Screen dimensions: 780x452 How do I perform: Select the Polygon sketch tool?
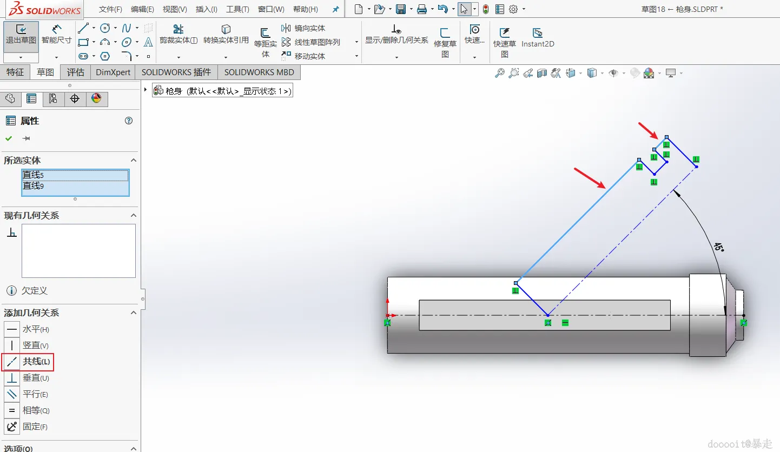click(x=105, y=56)
